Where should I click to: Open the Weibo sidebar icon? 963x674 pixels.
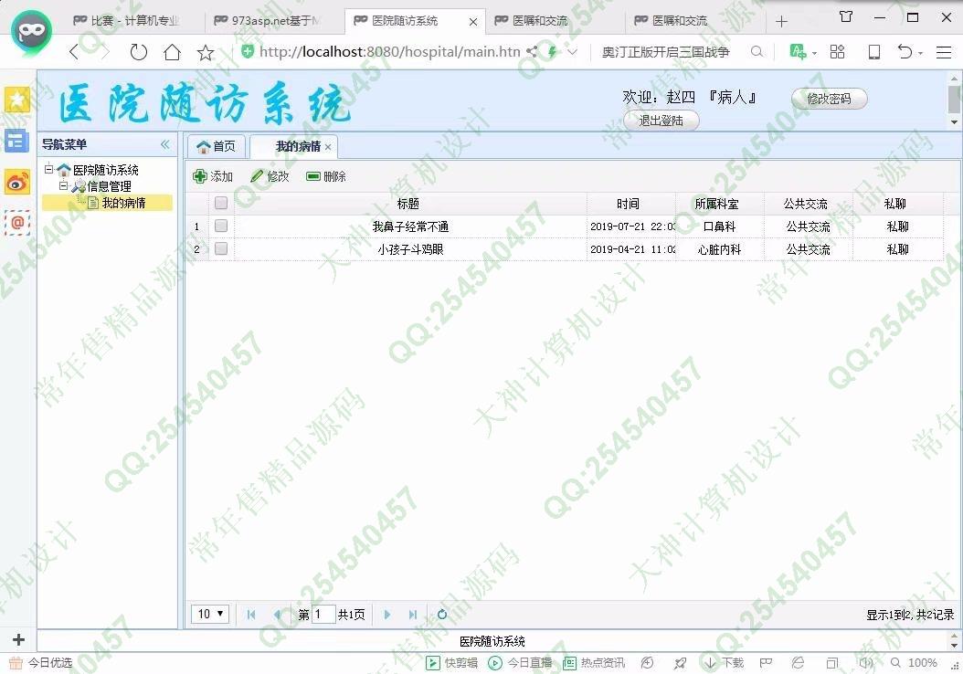pyautogui.click(x=17, y=182)
